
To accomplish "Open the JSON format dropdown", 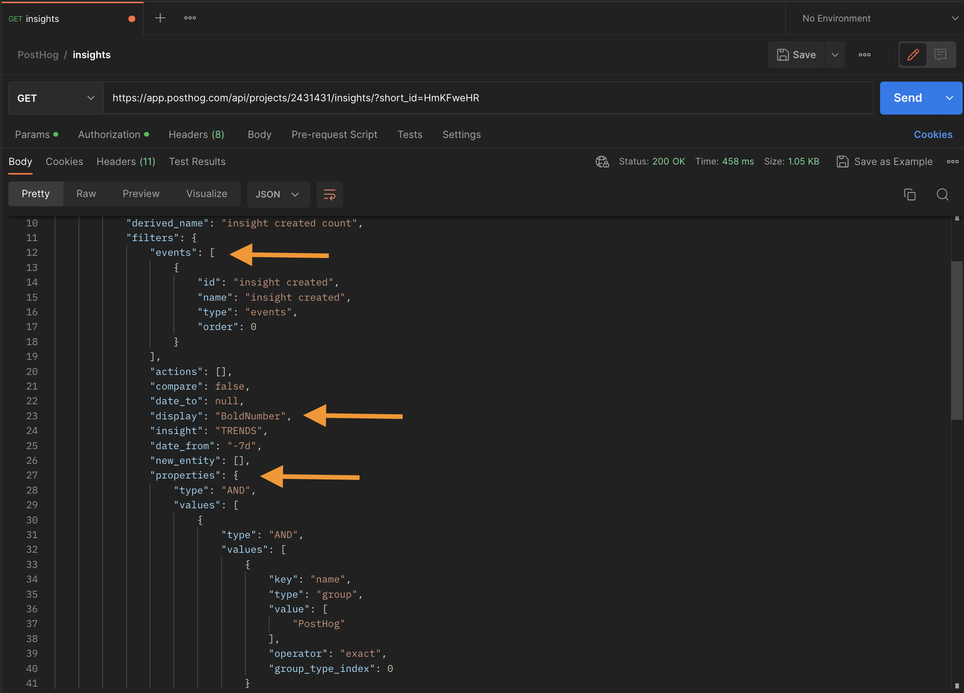I will click(277, 194).
